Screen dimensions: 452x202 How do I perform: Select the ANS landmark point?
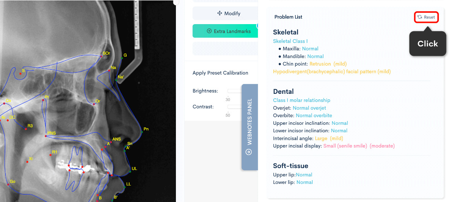[111, 142]
